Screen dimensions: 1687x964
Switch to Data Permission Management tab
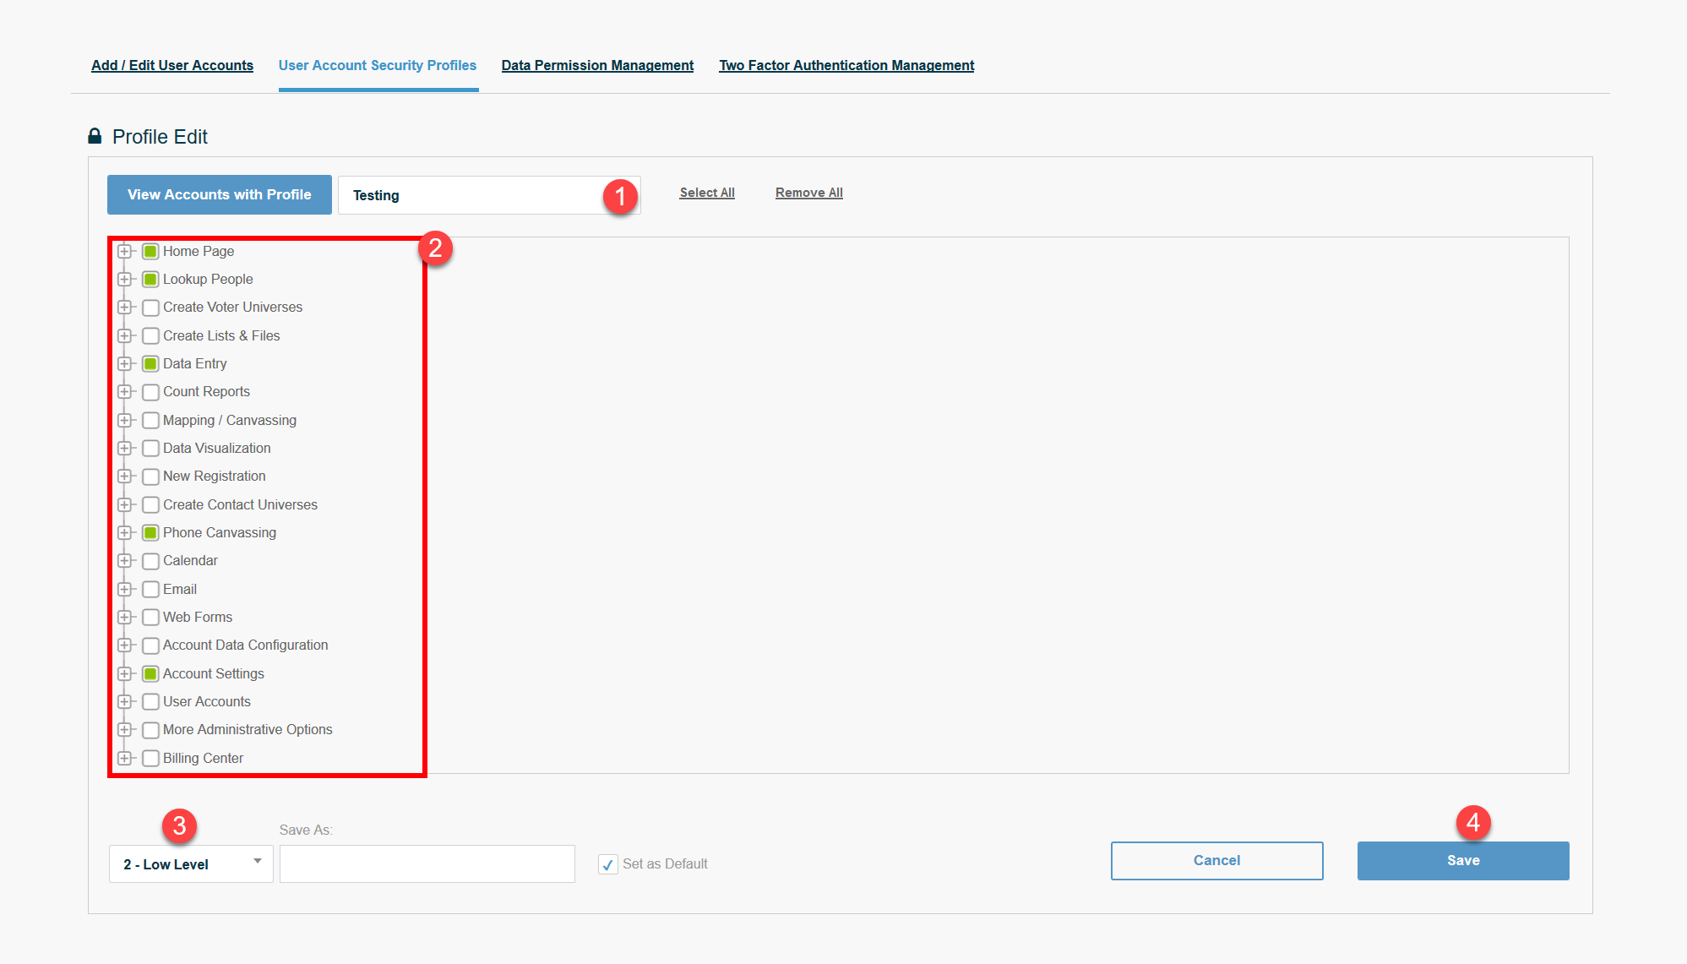[597, 65]
